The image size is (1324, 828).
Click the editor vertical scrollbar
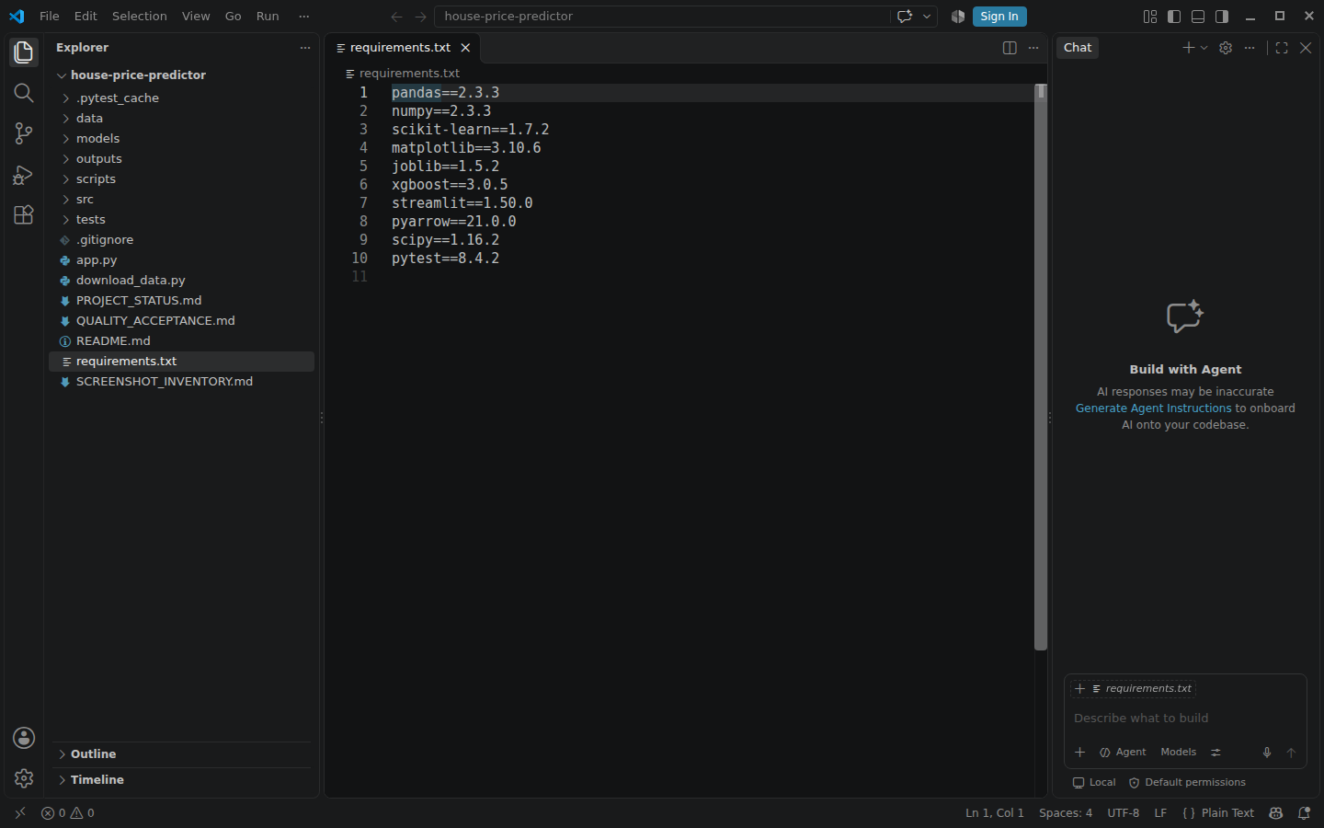(x=1041, y=368)
